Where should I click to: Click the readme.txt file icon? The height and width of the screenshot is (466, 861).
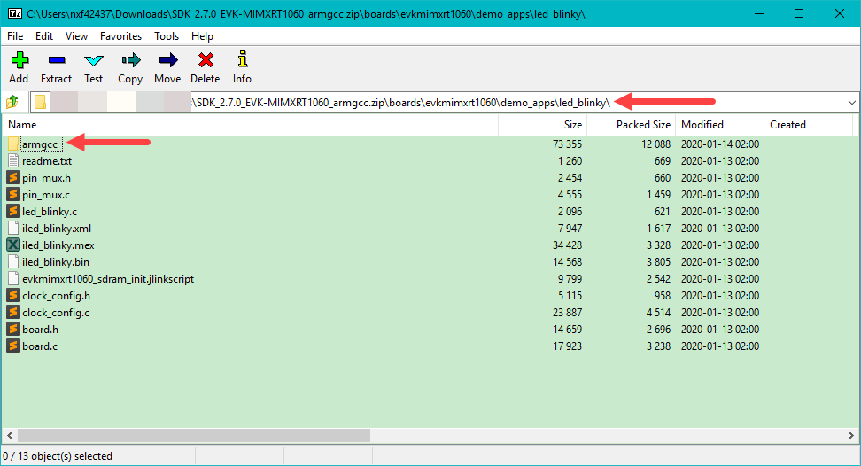tap(13, 161)
